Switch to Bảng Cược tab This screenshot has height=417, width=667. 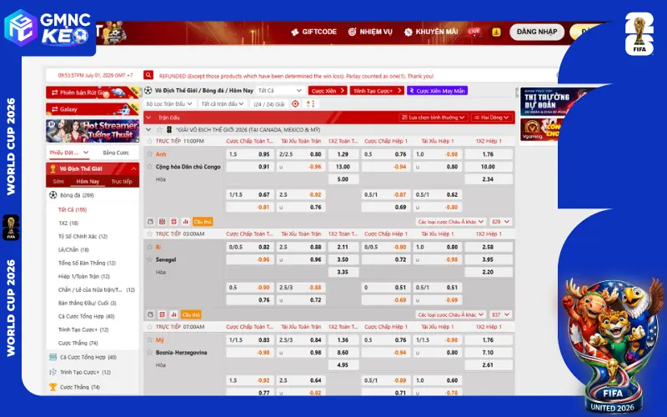pos(116,153)
